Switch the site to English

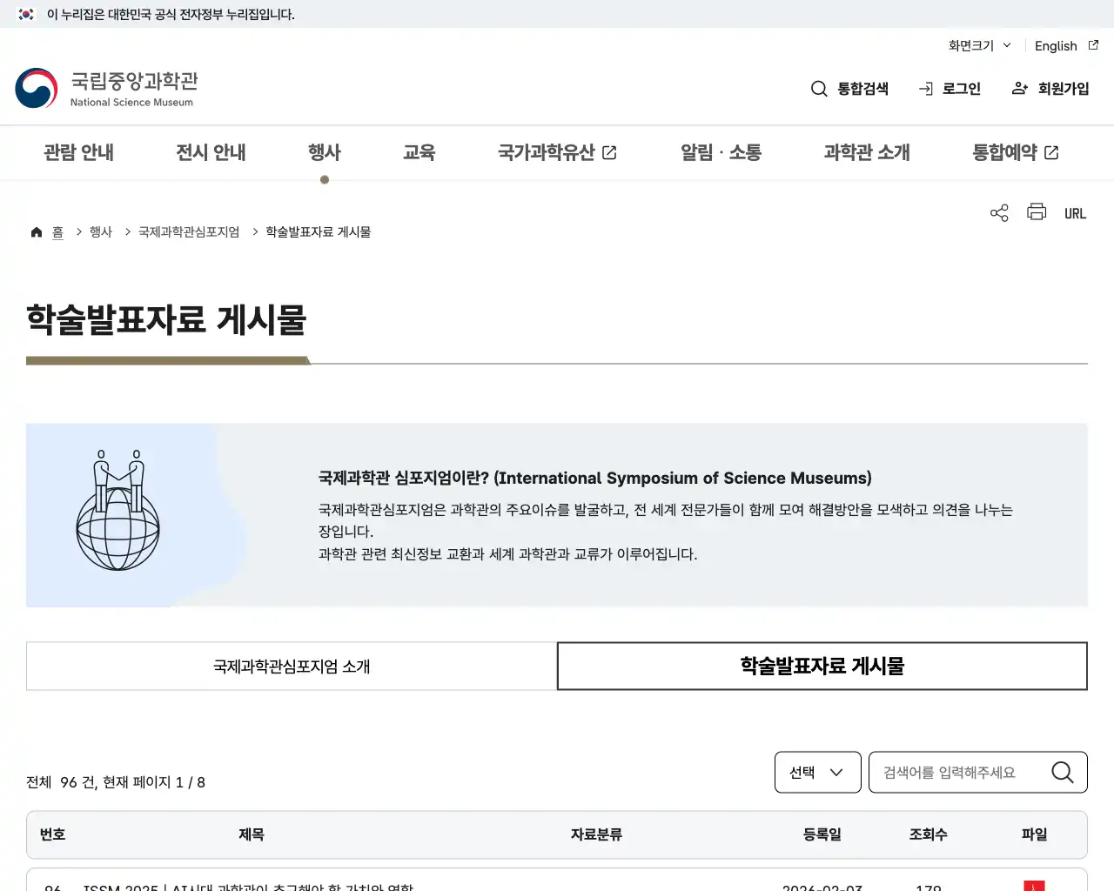(1056, 45)
